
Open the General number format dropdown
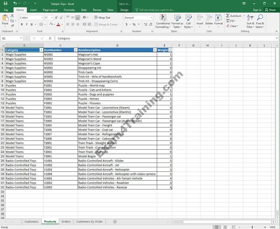pos(151,18)
